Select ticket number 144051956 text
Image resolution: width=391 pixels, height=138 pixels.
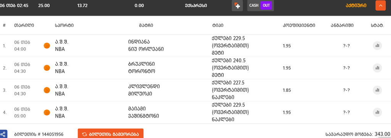click(x=39, y=134)
